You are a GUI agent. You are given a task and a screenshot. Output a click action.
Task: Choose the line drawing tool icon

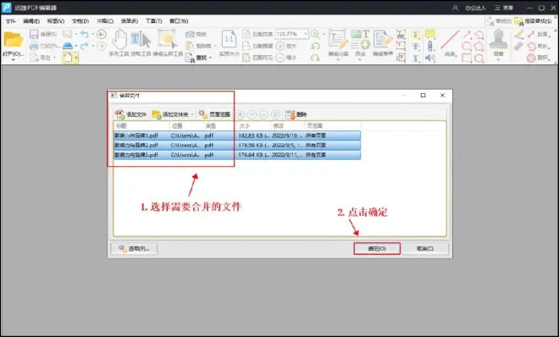coord(450,40)
